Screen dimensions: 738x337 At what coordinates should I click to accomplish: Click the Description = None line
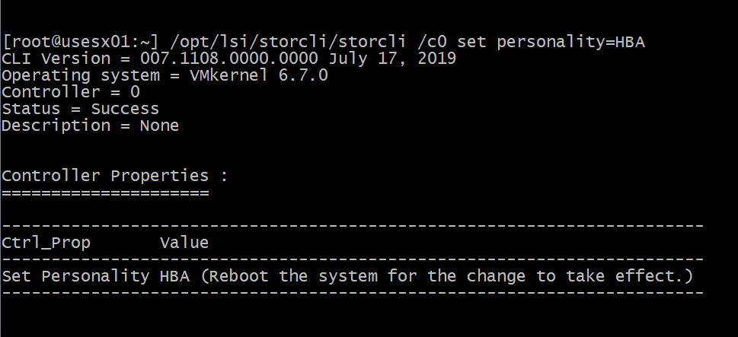point(91,126)
